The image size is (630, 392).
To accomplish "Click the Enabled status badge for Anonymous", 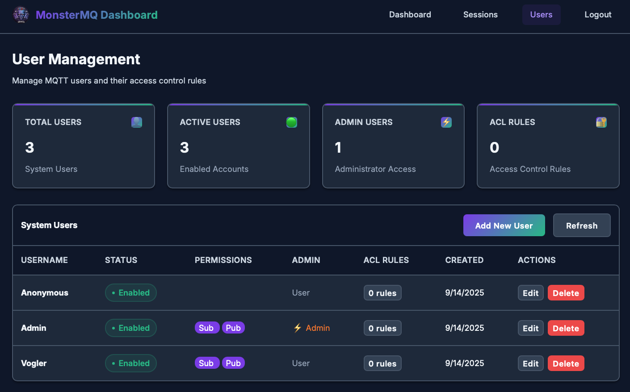I will [x=131, y=293].
